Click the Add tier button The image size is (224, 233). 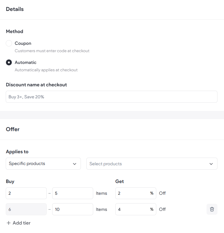pyautogui.click(x=19, y=223)
